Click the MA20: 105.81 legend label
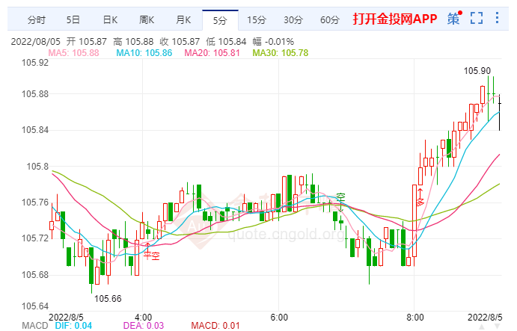Image resolution: width=517 pixels, height=331 pixels. coord(212,53)
